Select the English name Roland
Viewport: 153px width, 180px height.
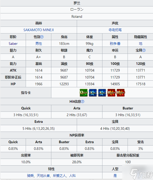pyautogui.click(x=77, y=16)
